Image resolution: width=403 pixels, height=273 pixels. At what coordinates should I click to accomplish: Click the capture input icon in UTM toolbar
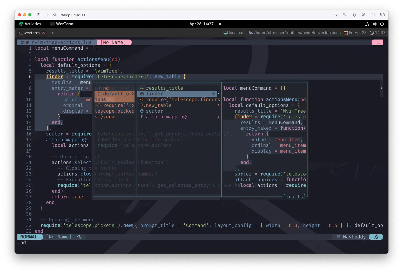(x=336, y=15)
